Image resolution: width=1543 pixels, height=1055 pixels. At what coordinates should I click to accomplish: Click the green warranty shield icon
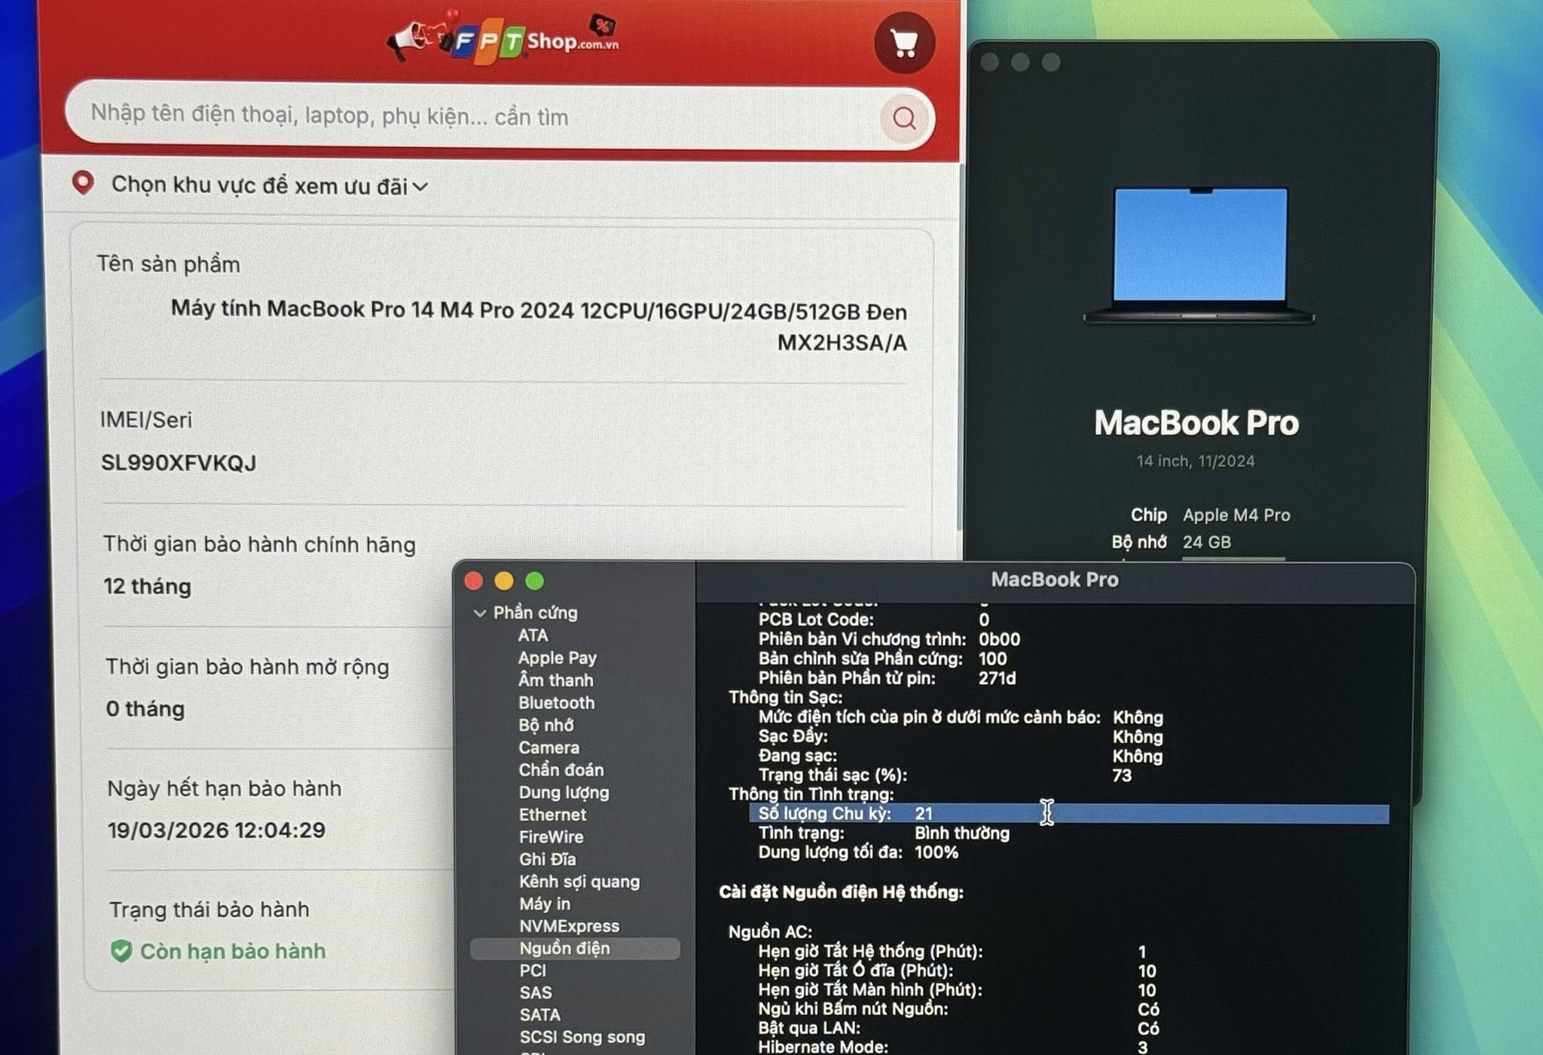coord(121,951)
